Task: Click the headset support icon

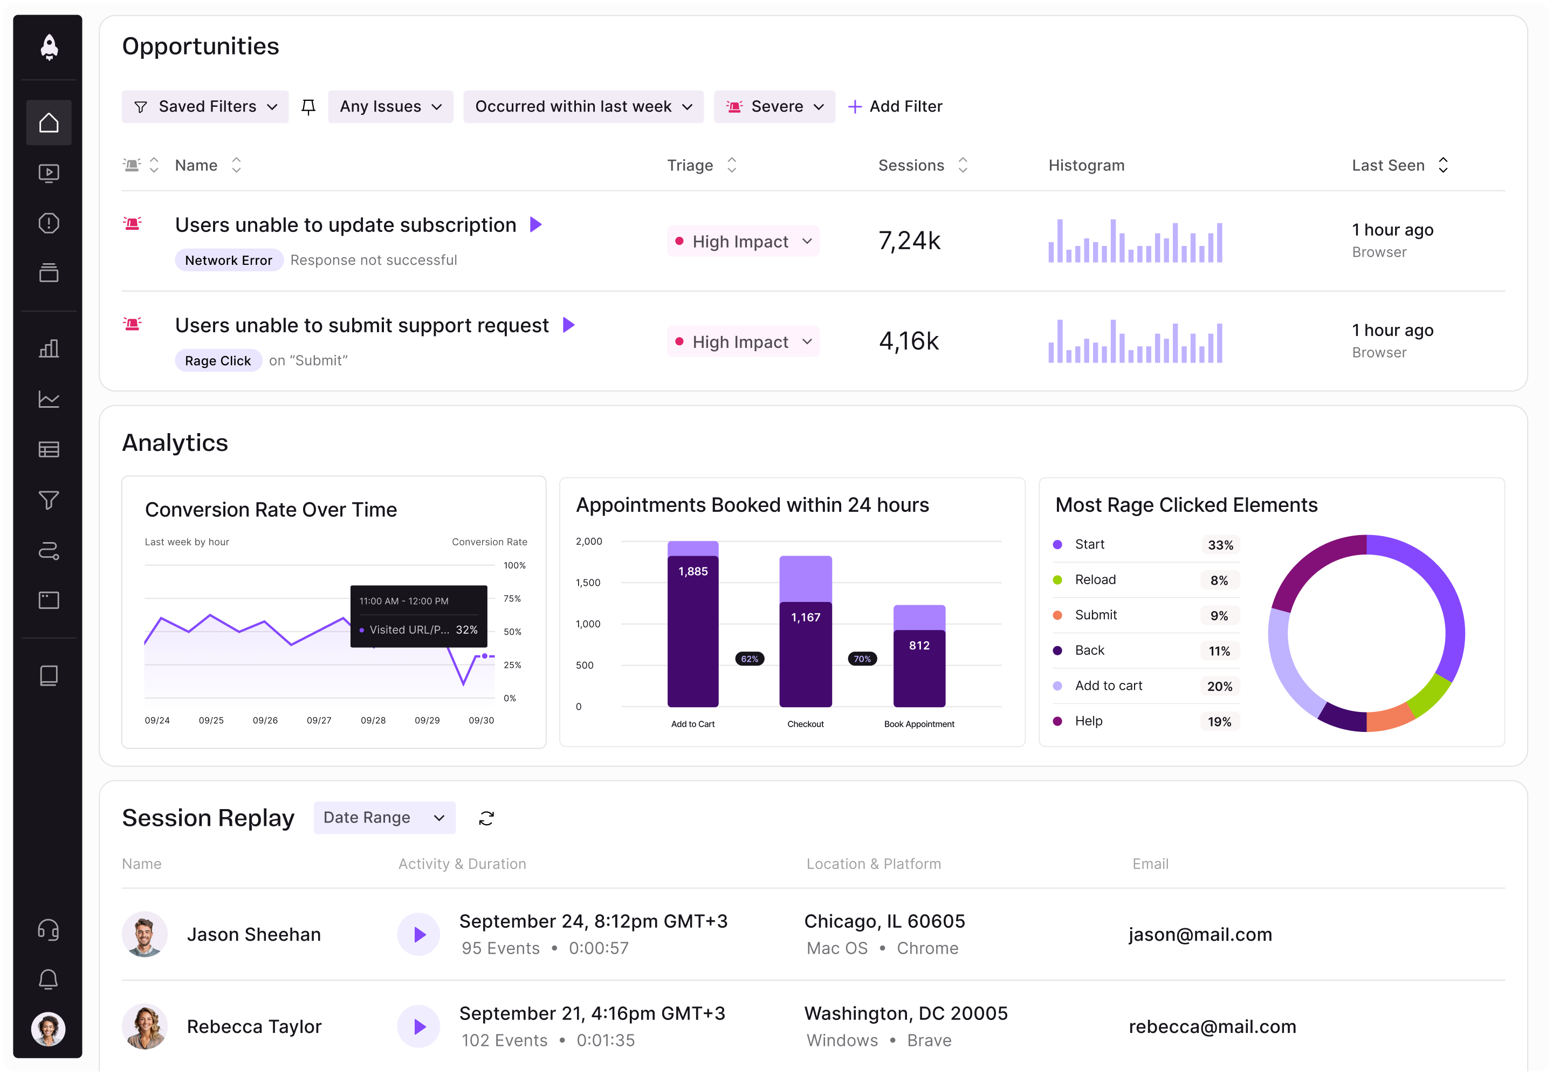Action: point(49,930)
